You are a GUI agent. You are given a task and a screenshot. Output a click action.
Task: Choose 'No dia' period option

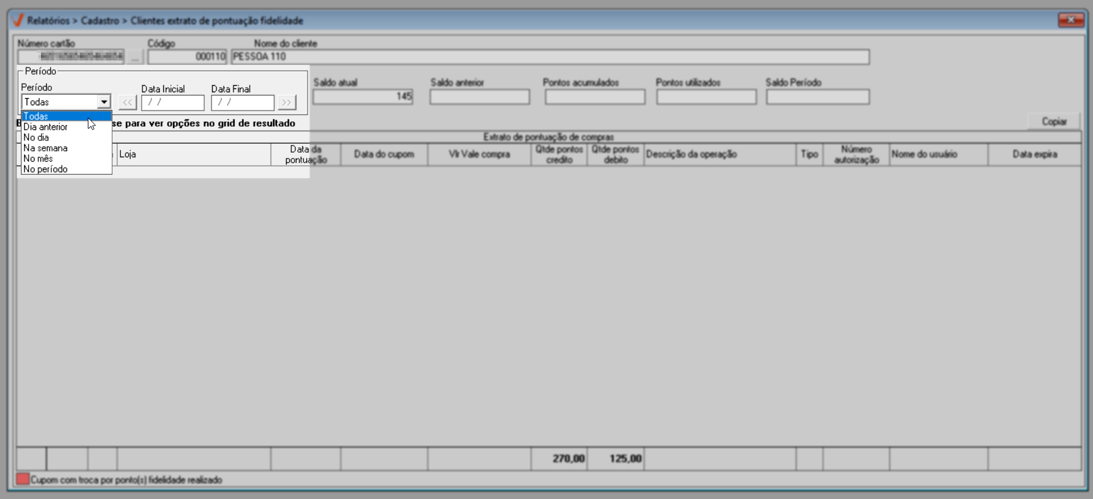click(x=66, y=137)
